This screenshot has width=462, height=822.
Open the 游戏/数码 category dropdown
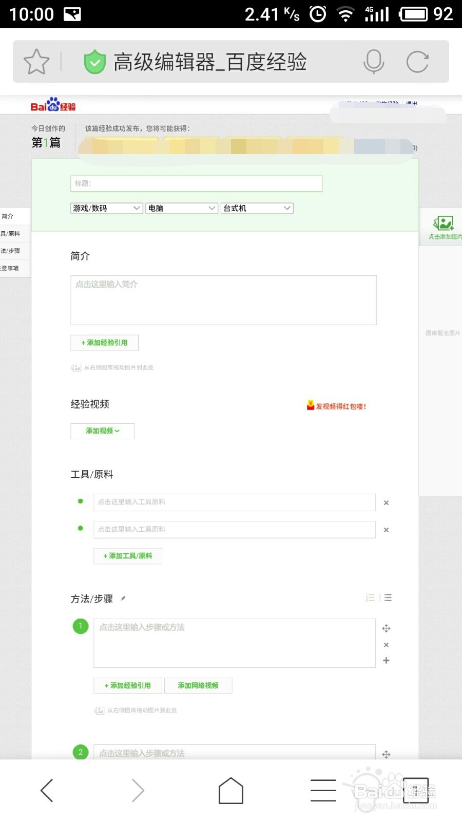click(x=106, y=208)
